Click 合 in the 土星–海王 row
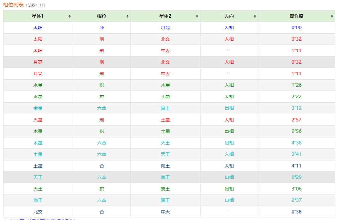338x220 pixels. point(102,166)
